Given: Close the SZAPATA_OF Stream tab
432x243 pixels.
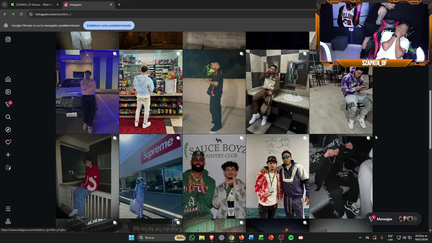Looking at the screenshot, I should tap(57, 5).
